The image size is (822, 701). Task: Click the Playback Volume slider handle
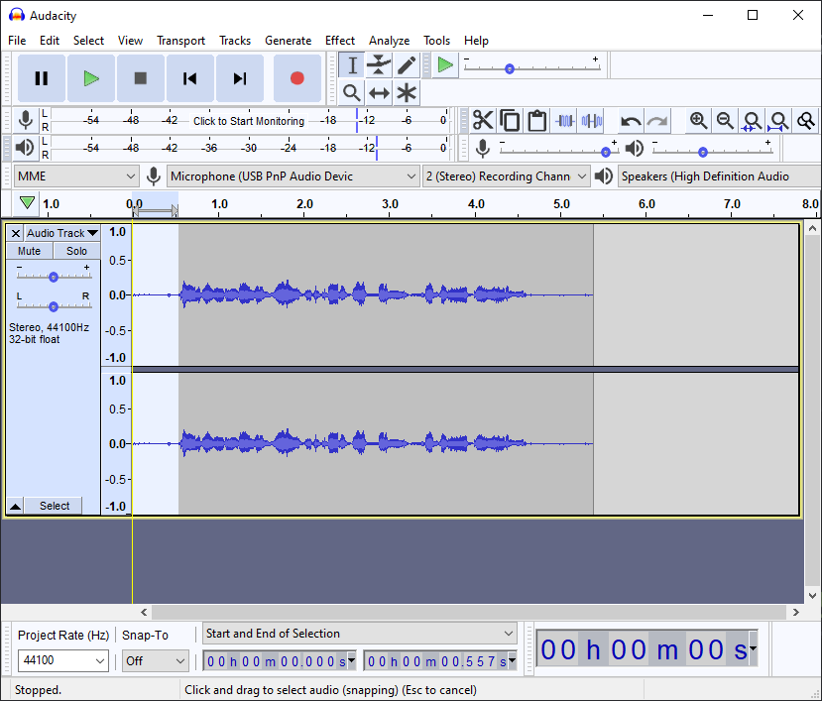(702, 152)
